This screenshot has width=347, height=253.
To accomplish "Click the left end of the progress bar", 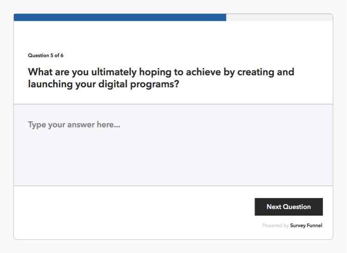I will point(17,17).
